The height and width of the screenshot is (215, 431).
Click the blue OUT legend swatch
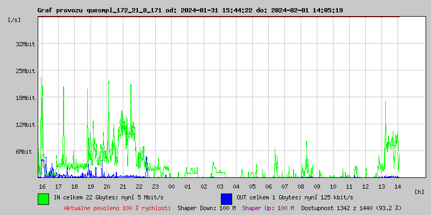click(x=226, y=198)
